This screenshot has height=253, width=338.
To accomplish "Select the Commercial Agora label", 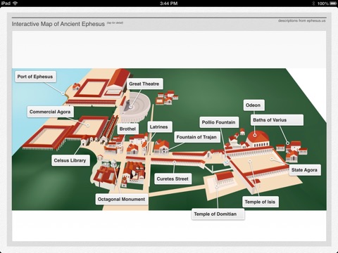I will pyautogui.click(x=50, y=112).
